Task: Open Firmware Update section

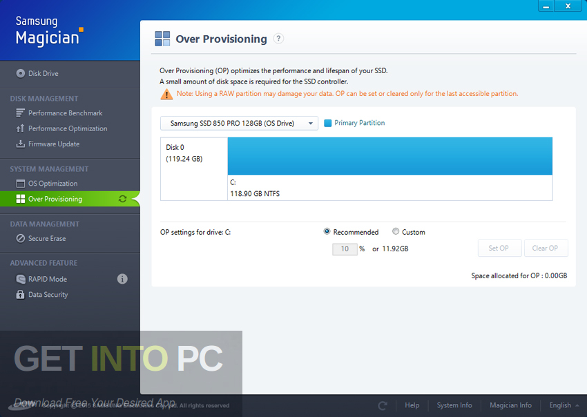Action: coord(54,144)
